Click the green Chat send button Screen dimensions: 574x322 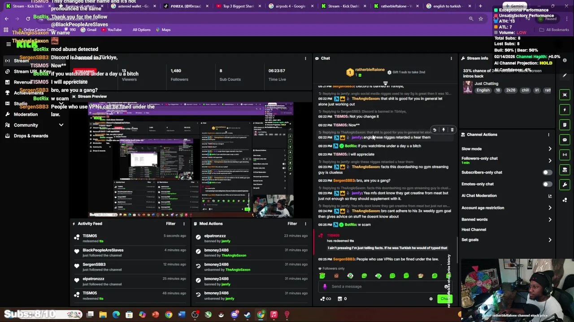tap(444, 299)
